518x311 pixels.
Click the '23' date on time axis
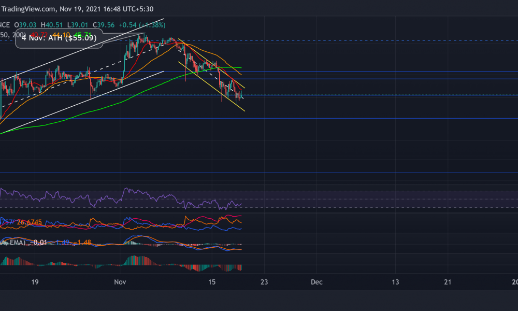[264, 282]
